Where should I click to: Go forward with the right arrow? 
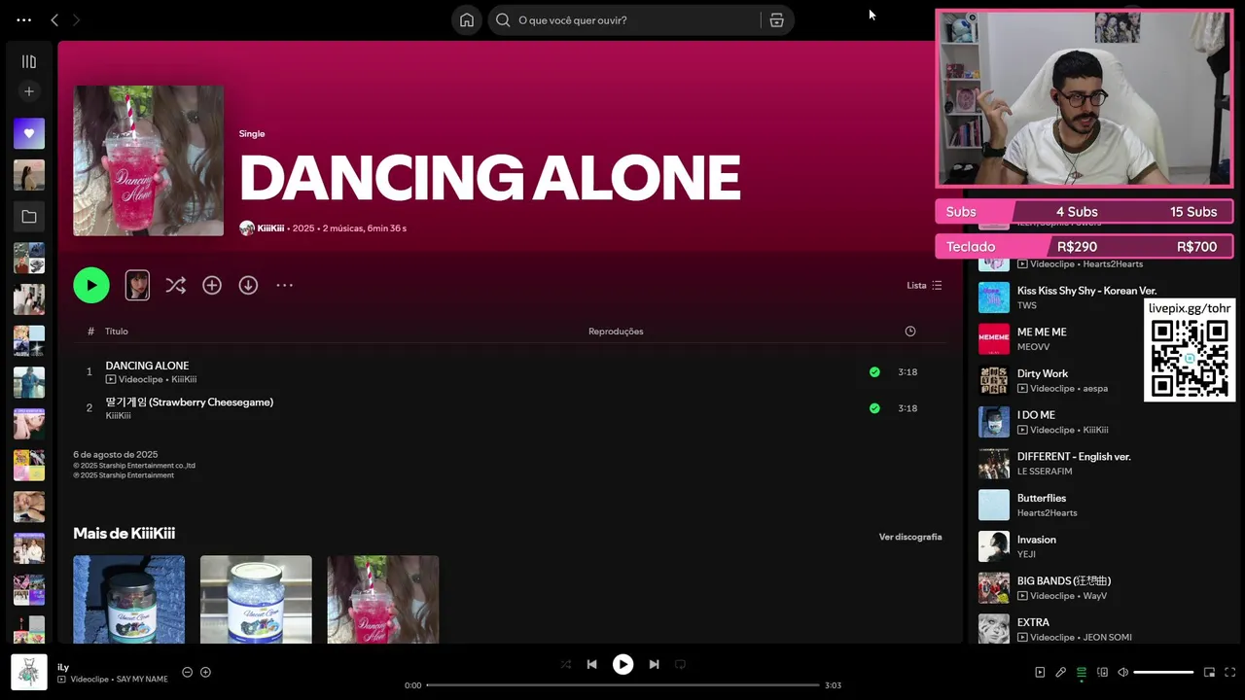76,19
